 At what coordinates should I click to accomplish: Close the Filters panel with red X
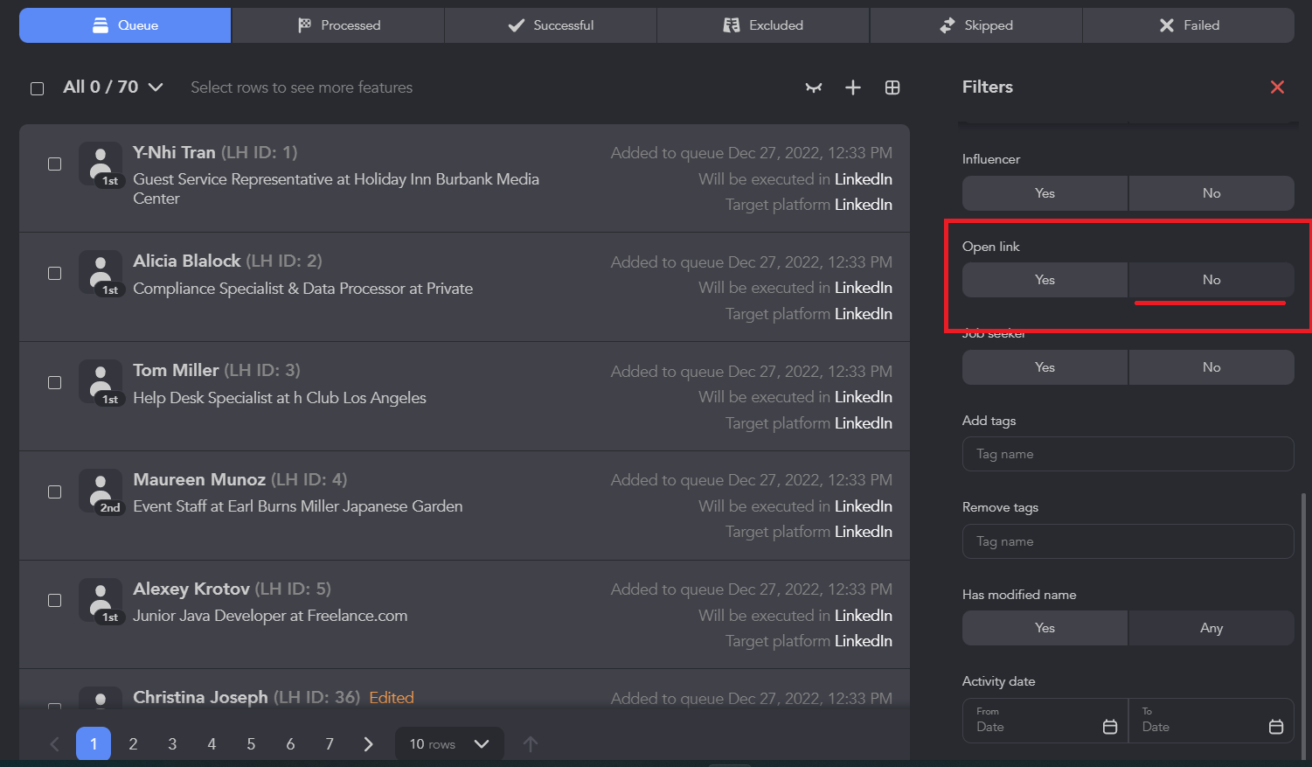pos(1277,87)
